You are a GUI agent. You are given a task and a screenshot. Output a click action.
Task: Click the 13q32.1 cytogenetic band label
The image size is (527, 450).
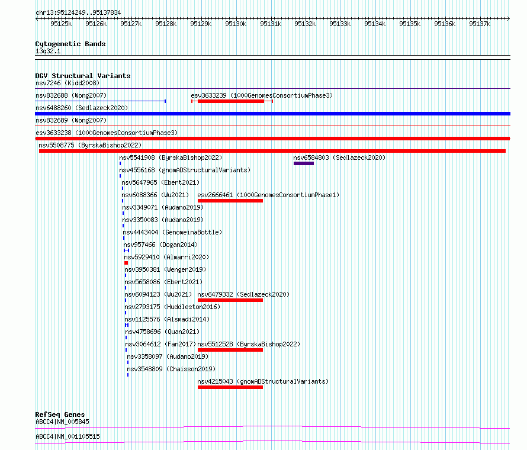[48, 51]
